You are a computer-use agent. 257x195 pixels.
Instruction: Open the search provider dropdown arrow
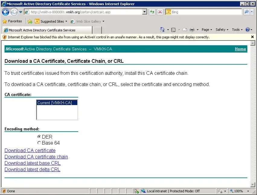[x=252, y=12]
